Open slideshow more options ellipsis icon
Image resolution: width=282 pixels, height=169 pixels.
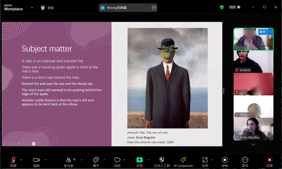click(x=39, y=144)
